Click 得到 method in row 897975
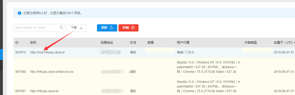 tap(133, 52)
